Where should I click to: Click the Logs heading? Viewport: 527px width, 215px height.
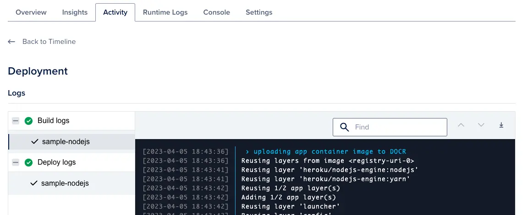point(16,93)
